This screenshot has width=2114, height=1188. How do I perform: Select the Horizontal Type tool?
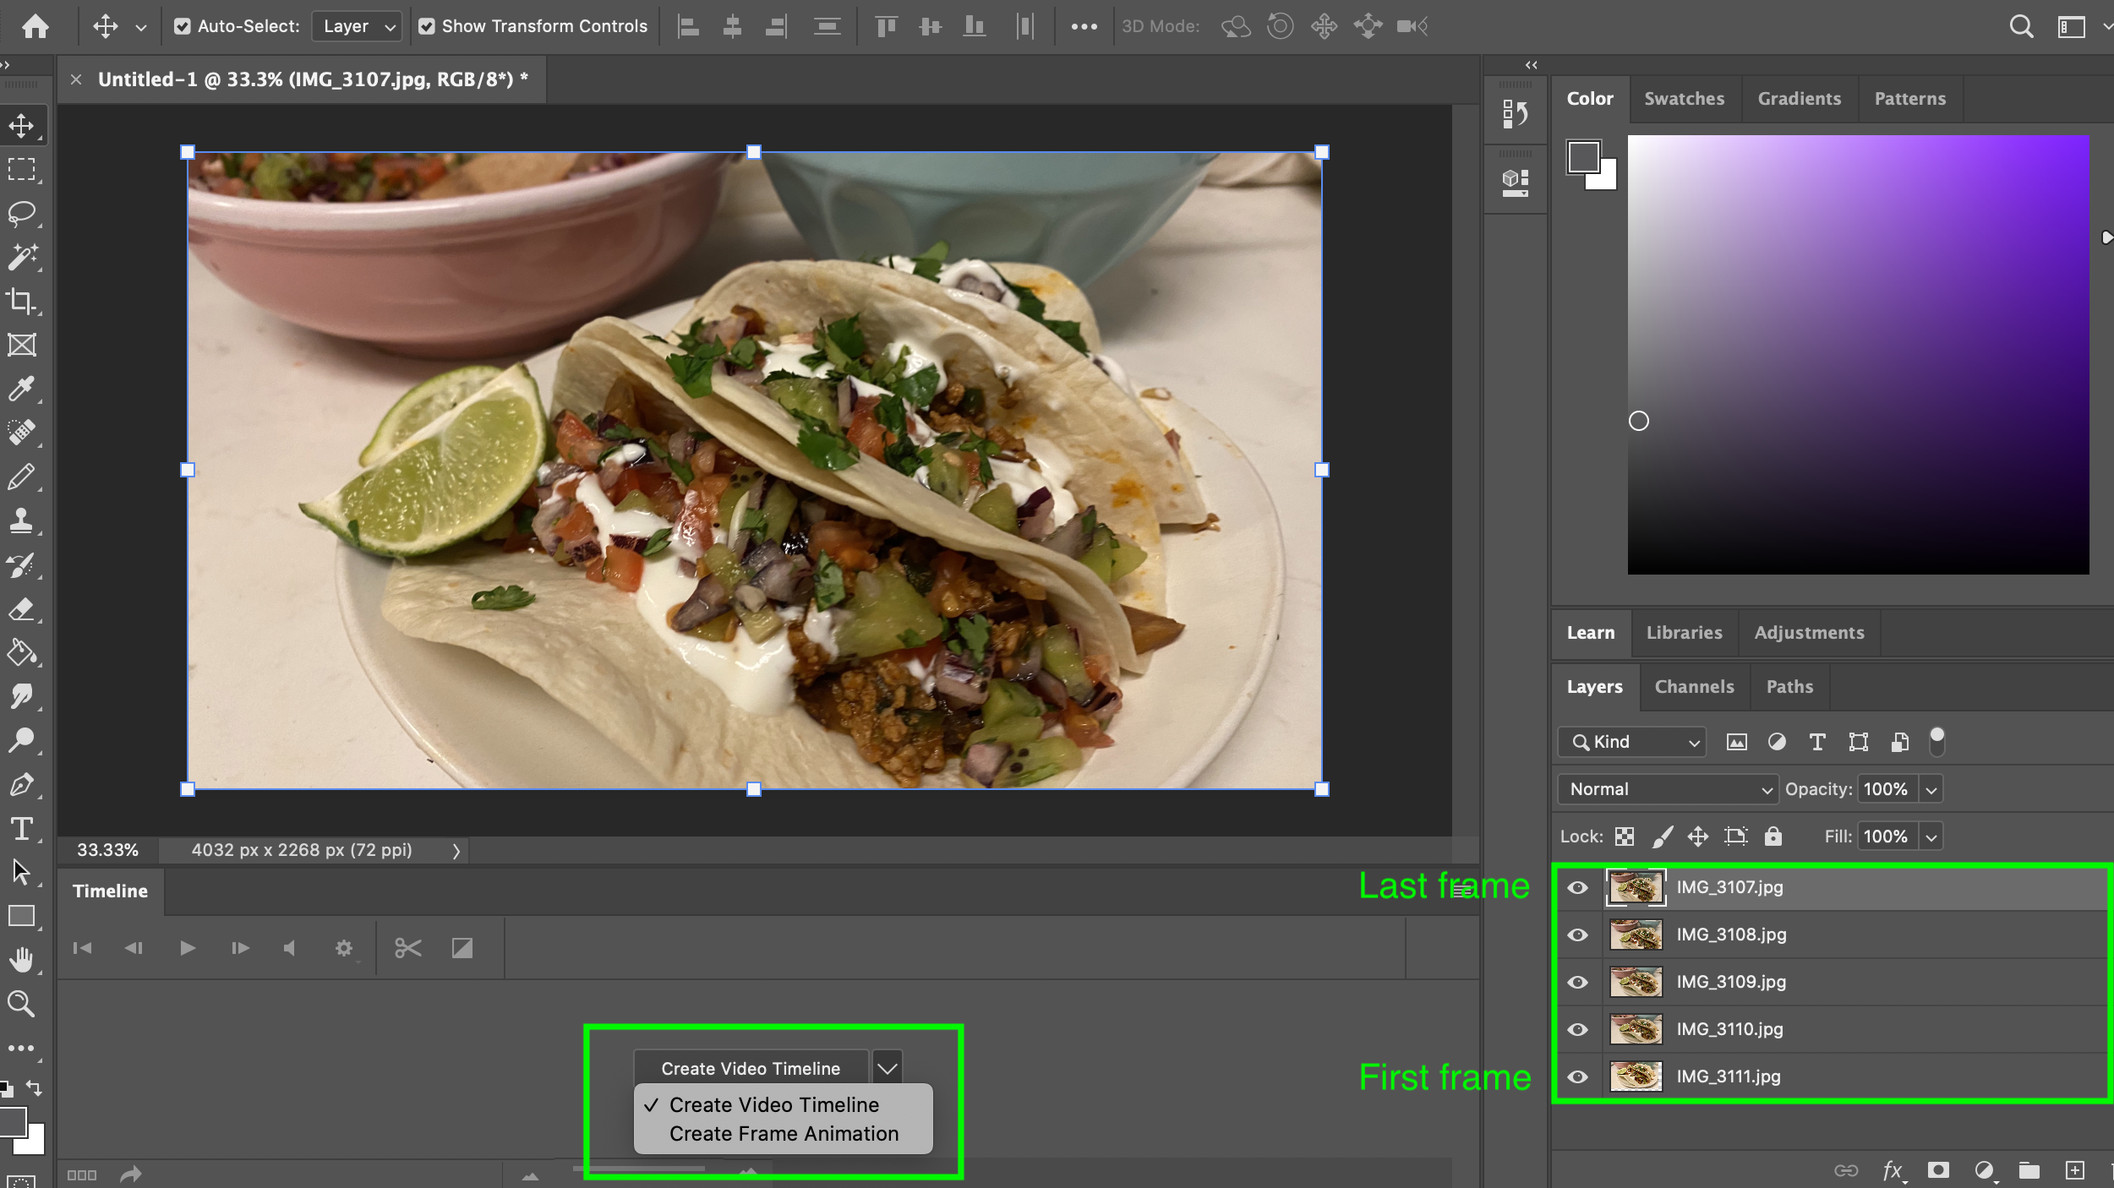(23, 829)
